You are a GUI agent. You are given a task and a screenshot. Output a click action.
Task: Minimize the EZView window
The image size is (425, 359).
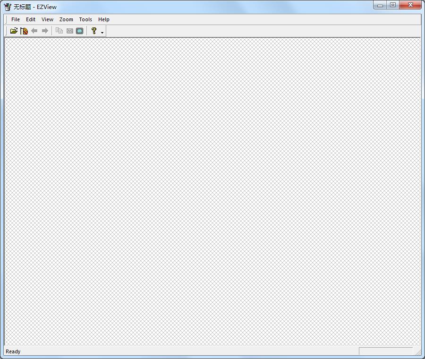(x=380, y=5)
